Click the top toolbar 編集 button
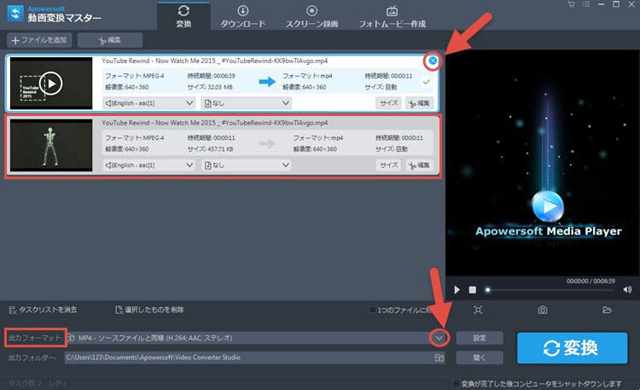640x390 pixels. click(110, 40)
